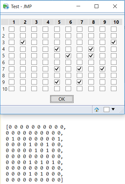Image resolution: width=125 pixels, height=184 pixels.
Task: Click the OK button
Action: click(62, 99)
